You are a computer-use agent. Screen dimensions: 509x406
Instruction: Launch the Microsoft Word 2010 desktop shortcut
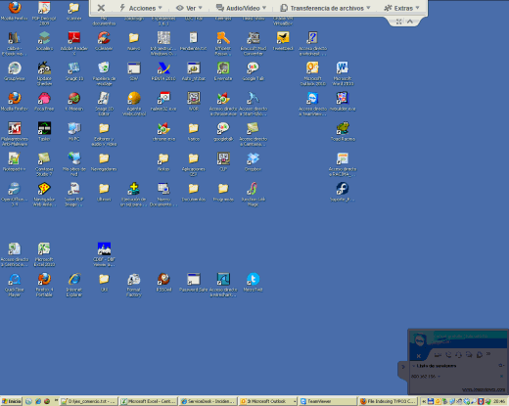343,73
